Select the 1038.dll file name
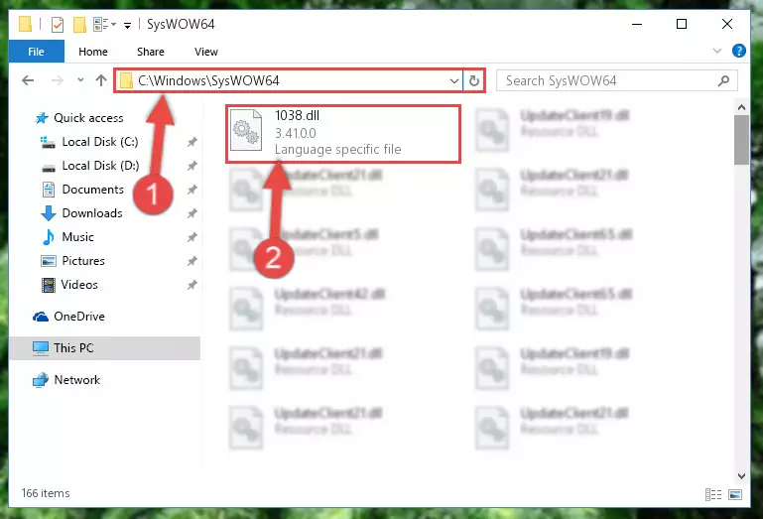763x519 pixels. [x=297, y=115]
